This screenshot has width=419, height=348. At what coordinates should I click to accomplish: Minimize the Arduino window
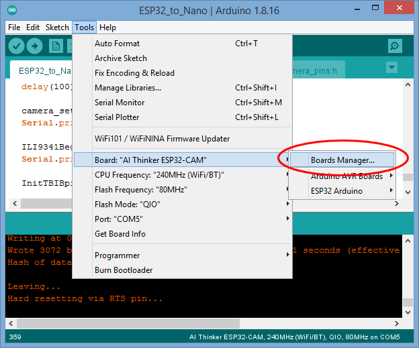pyautogui.click(x=357, y=9)
